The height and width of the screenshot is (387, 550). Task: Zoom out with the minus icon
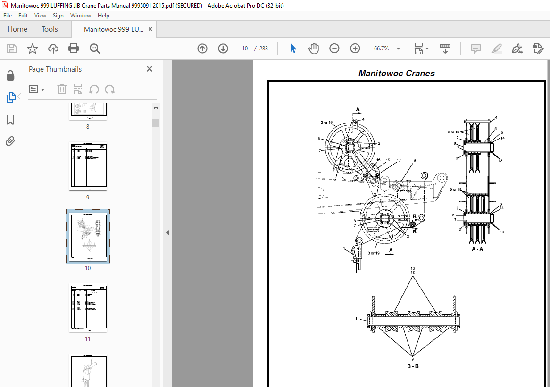pyautogui.click(x=334, y=49)
